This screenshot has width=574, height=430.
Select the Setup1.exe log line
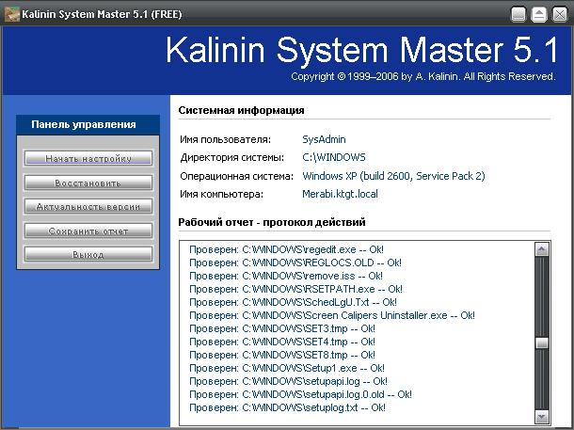coord(287,368)
